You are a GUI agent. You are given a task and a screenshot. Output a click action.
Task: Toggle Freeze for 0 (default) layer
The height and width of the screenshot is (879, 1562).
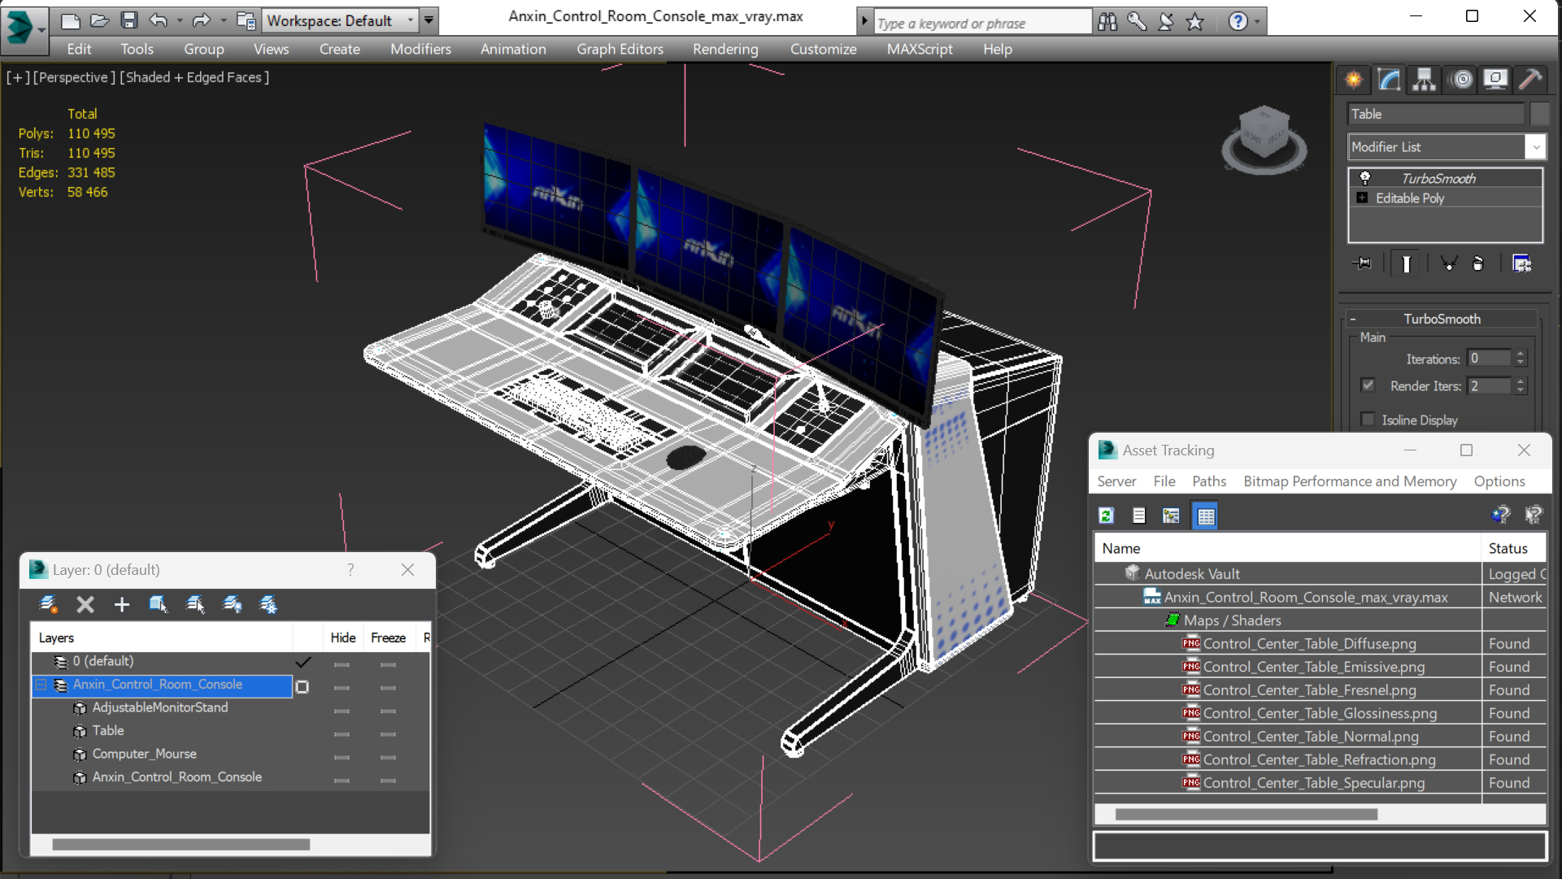click(x=388, y=664)
